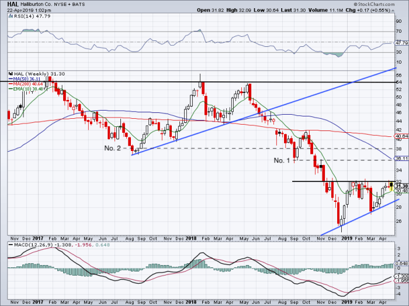409x306 pixels.
Task: Click the No. 2 chart annotation
Action: [112, 148]
